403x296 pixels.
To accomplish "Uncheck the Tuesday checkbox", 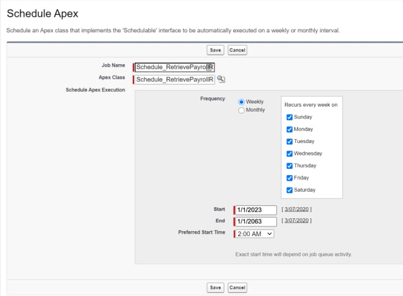I will (x=289, y=141).
